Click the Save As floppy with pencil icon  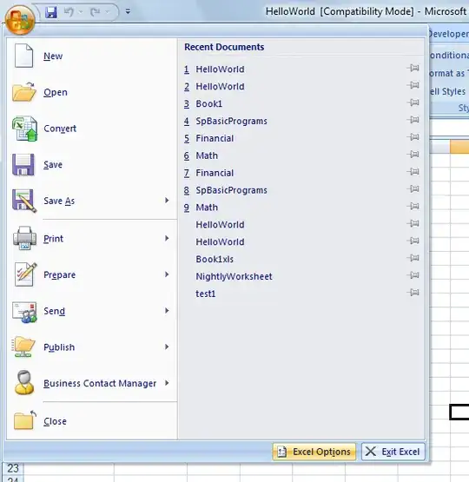[24, 201]
